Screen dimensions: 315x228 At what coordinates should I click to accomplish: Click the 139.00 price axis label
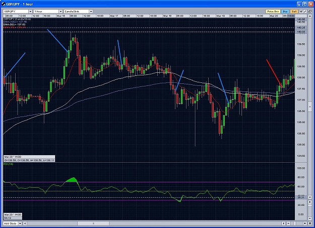click(x=301, y=55)
